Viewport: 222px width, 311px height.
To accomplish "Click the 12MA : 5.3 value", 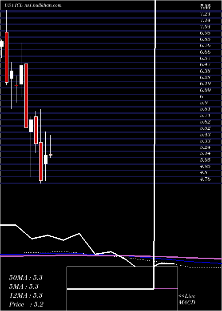I will click(x=26, y=295).
